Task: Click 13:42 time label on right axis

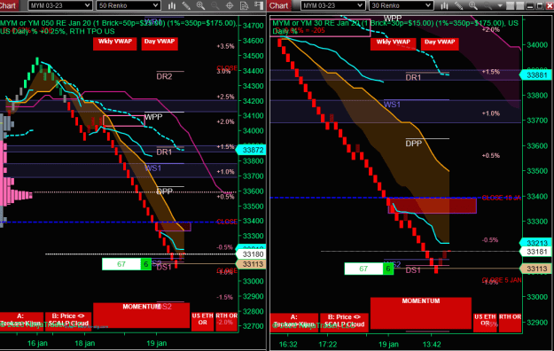Action: tap(432, 344)
